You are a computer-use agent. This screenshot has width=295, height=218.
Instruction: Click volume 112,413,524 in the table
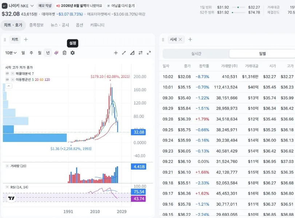pyautogui.click(x=226, y=87)
